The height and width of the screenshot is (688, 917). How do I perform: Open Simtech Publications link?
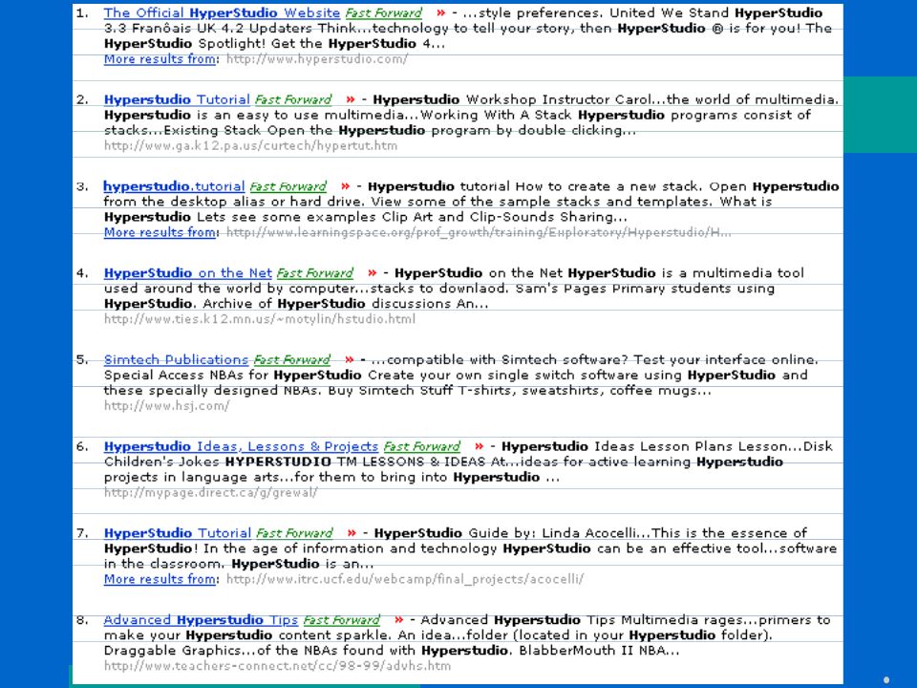[176, 360]
